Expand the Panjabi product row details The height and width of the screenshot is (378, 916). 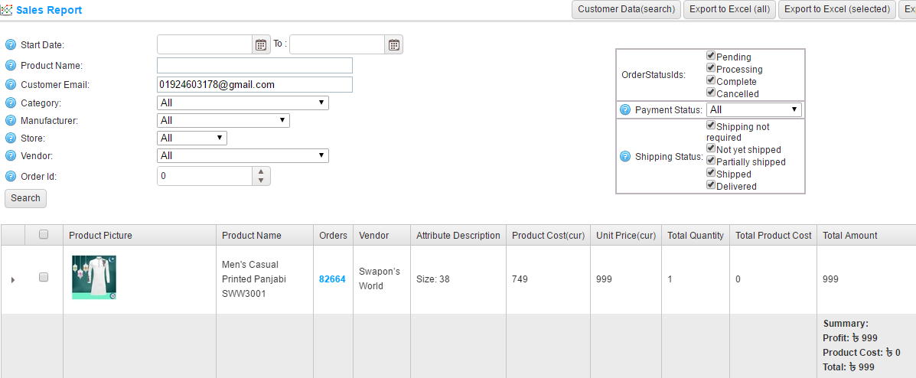coord(13,280)
